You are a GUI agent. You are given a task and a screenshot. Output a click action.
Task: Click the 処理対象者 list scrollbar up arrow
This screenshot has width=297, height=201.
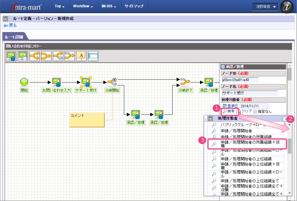(289, 125)
